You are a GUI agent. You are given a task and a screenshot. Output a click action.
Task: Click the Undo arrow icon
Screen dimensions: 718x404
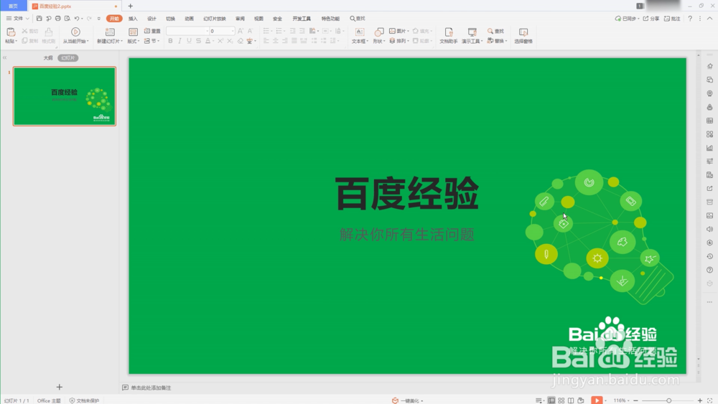pyautogui.click(x=77, y=19)
